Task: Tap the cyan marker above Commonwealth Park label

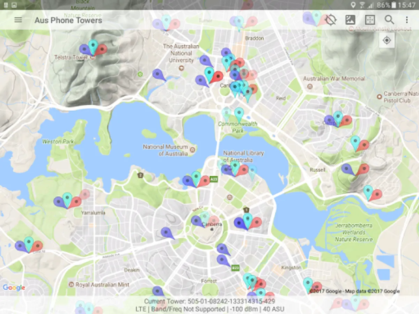Action: [x=239, y=114]
